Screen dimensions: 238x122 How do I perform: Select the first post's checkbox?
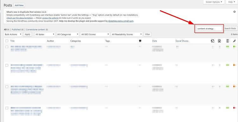[7, 47]
